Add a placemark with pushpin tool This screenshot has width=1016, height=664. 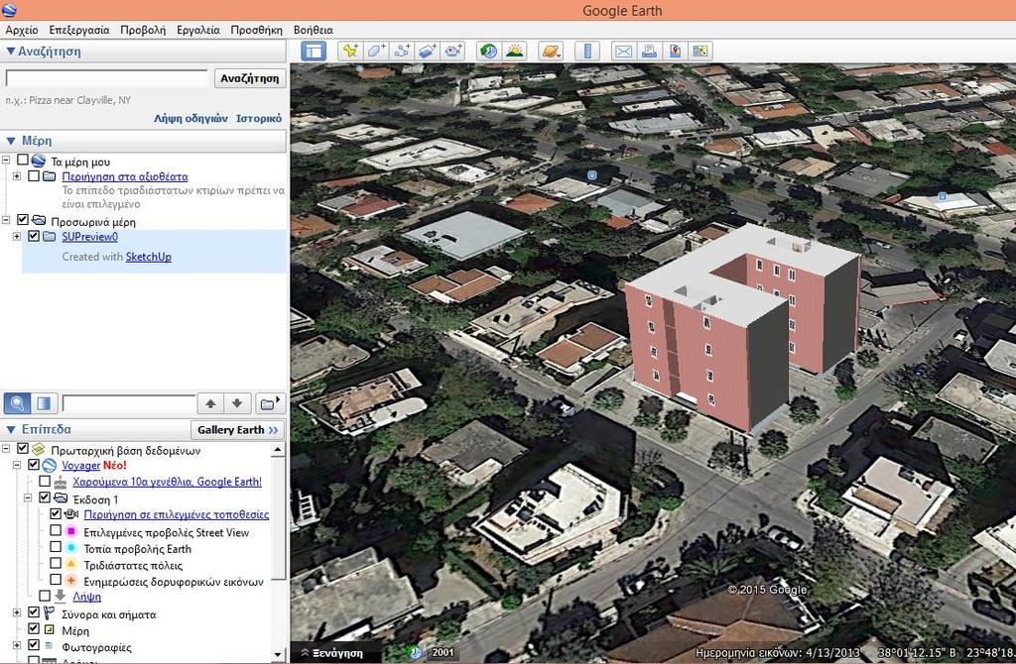[350, 52]
